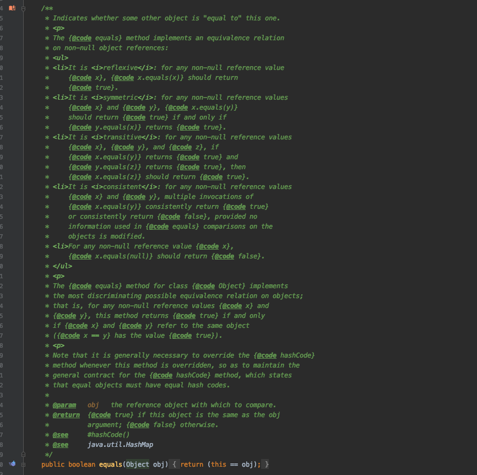Click the @return Javadoc tag
The height and width of the screenshot is (475, 477).
pos(66,415)
